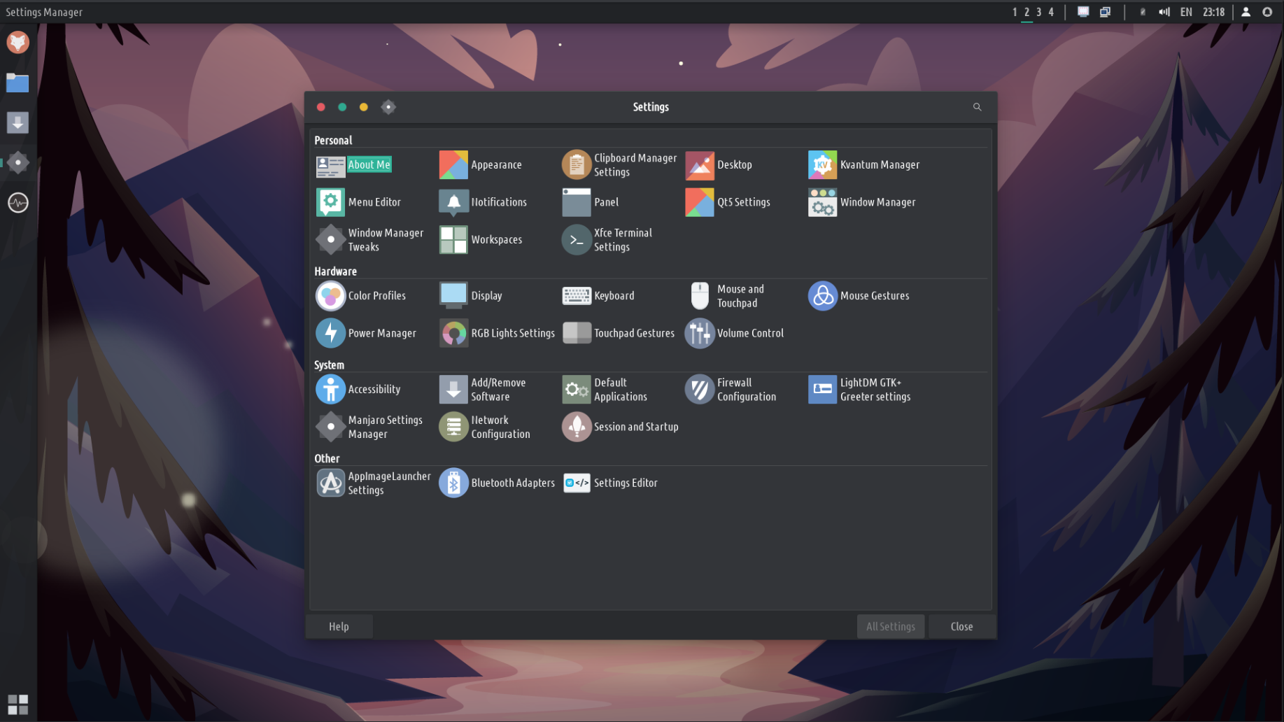Open RGB Lights Settings
This screenshot has width=1284, height=722.
point(497,334)
